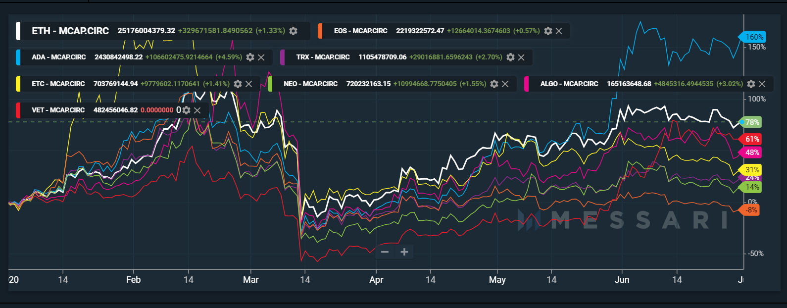Open settings gear for ETH series

(294, 31)
